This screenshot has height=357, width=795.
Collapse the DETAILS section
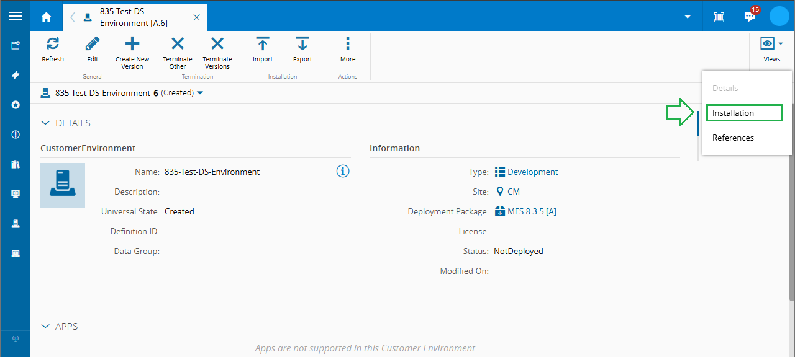[45, 123]
